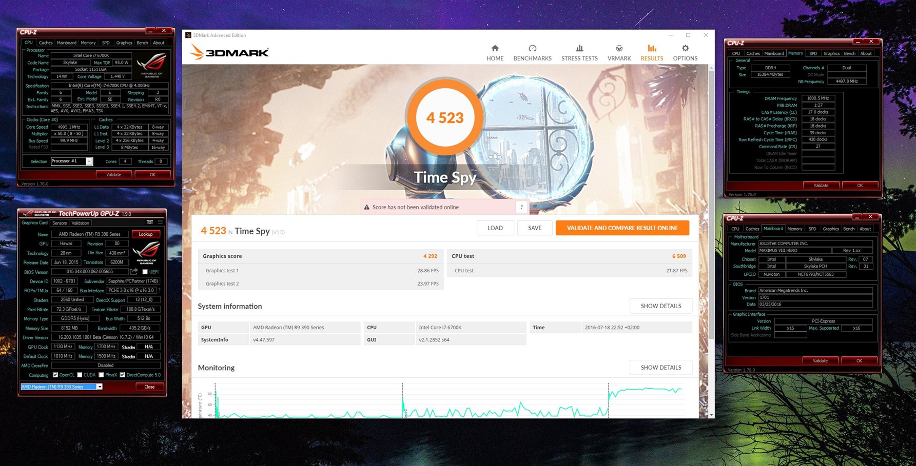Expand System information with SHOW DETAILS
Screen dimensions: 916x466
coord(660,306)
